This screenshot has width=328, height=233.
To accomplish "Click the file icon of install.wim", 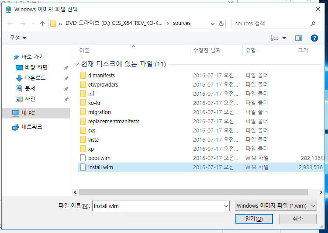I will pyautogui.click(x=83, y=167).
